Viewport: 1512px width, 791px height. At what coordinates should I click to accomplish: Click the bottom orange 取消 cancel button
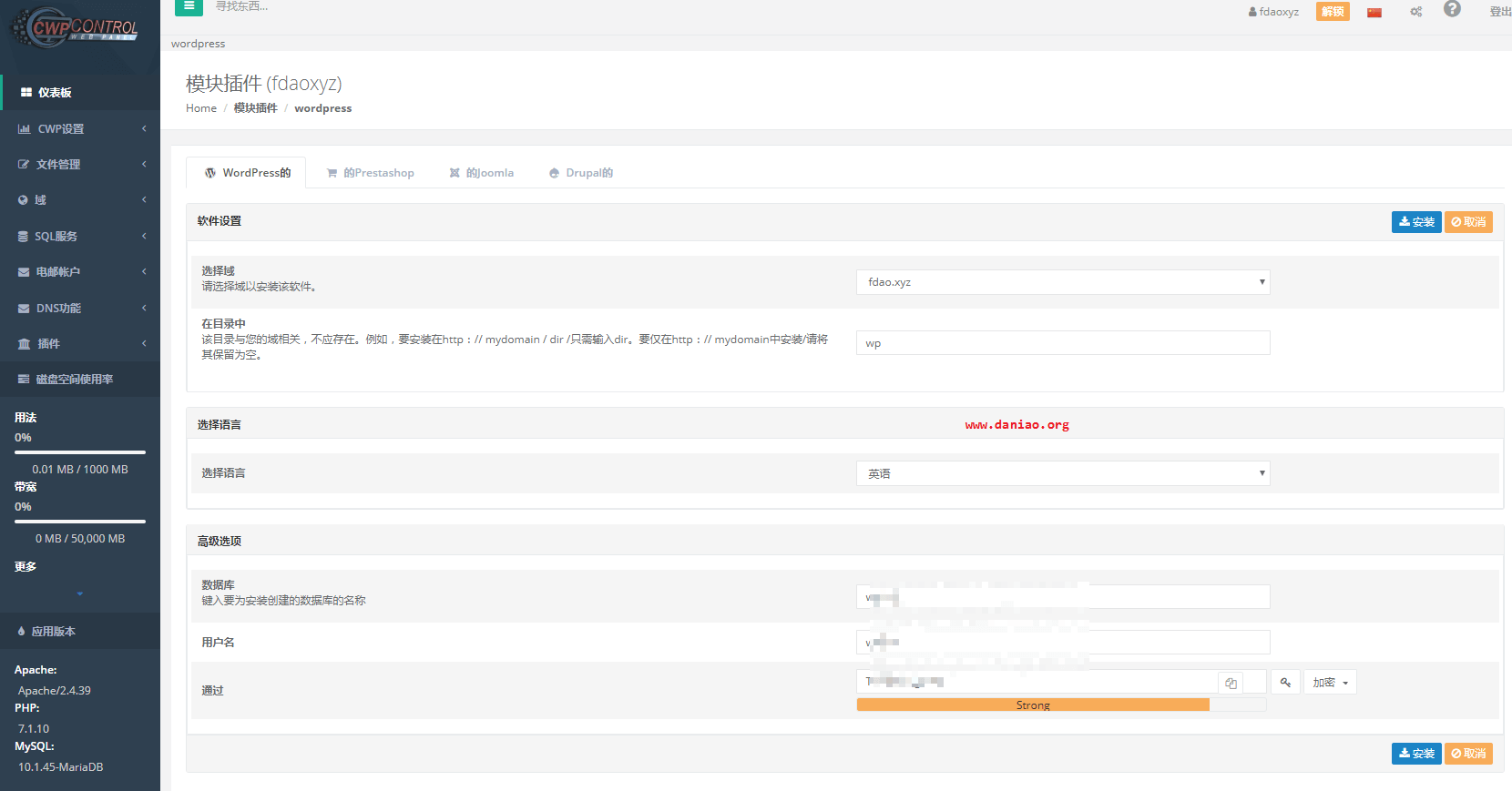point(1468,754)
